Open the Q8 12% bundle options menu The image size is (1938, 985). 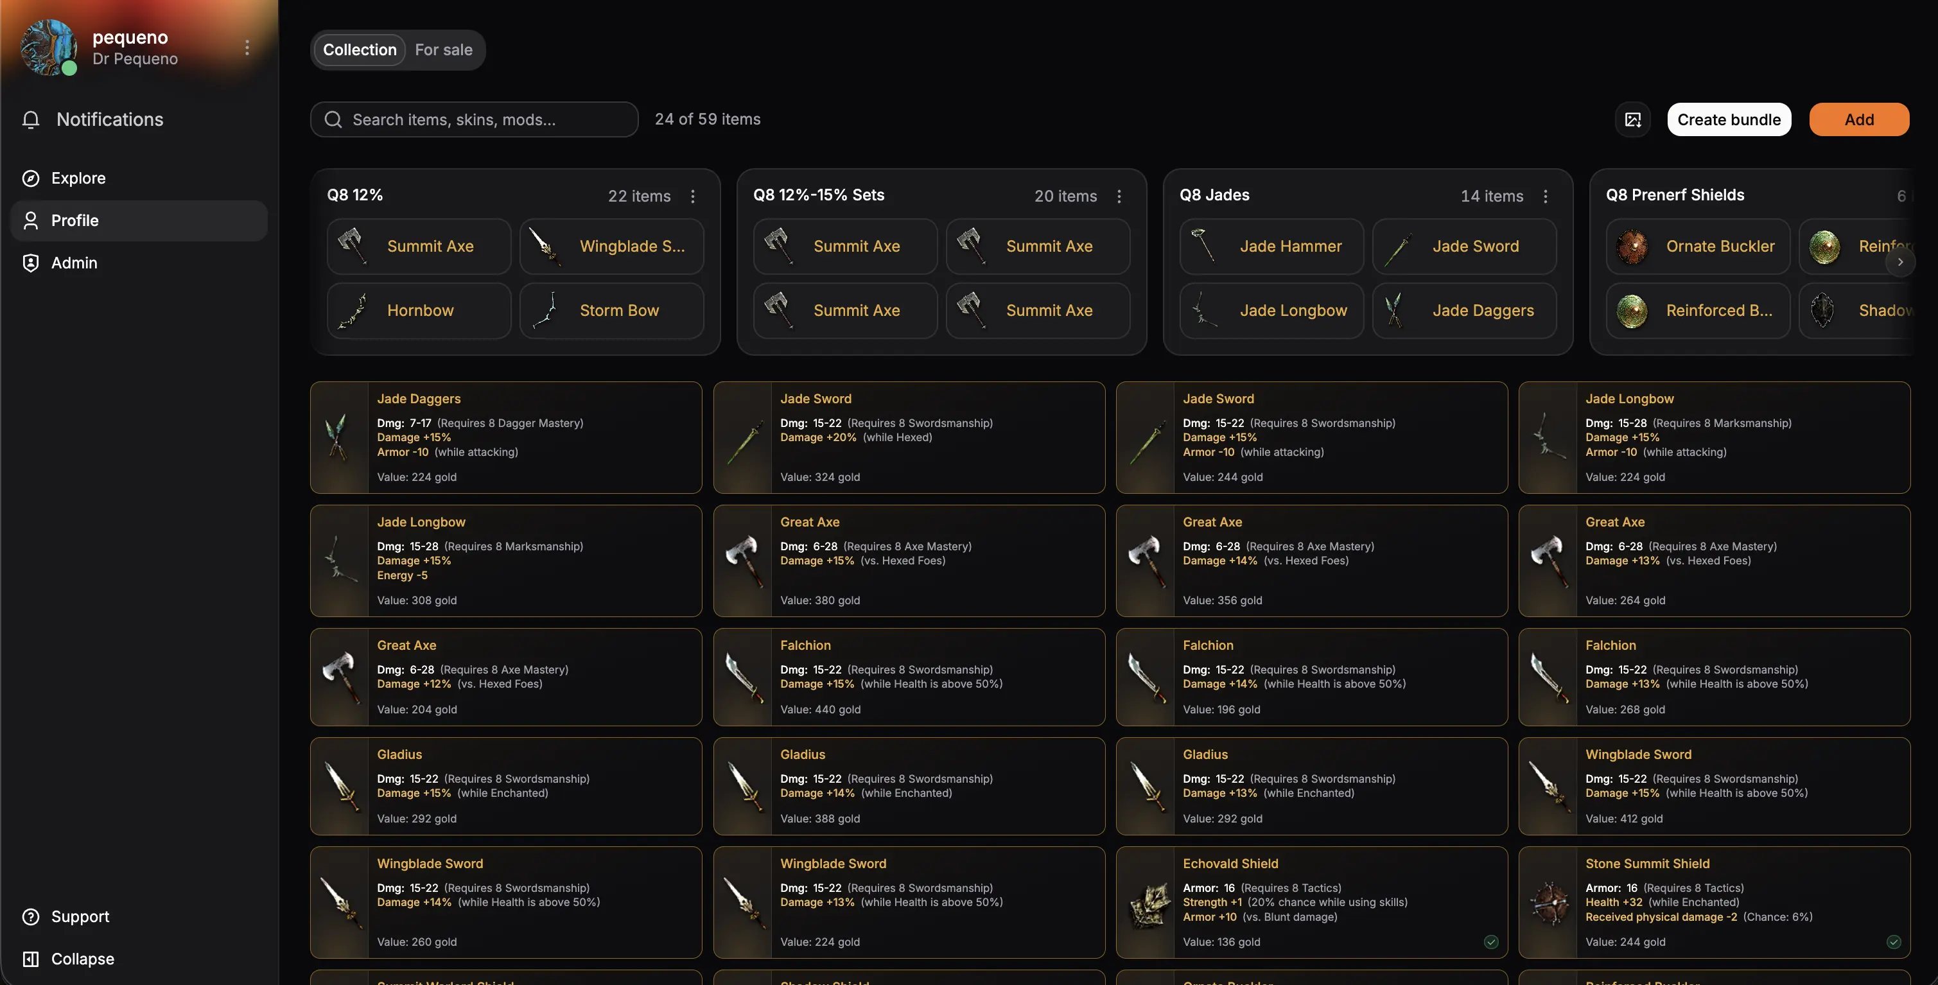[693, 196]
